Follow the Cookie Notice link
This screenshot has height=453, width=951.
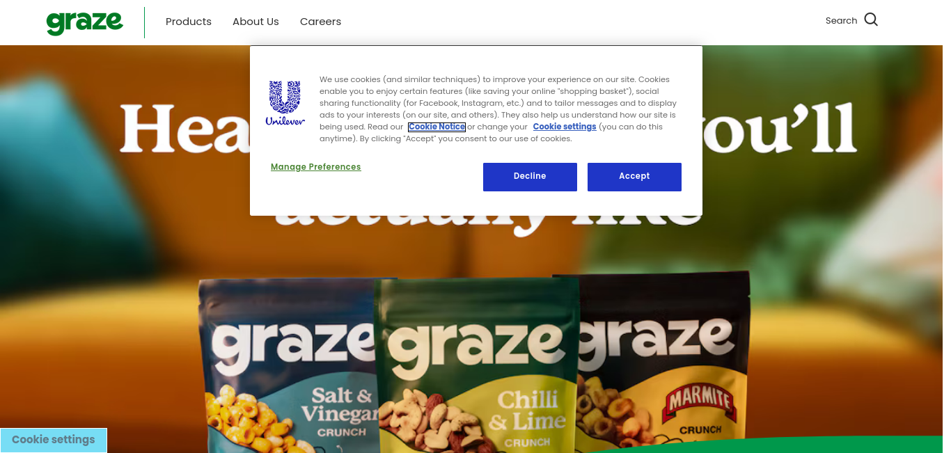tap(437, 127)
